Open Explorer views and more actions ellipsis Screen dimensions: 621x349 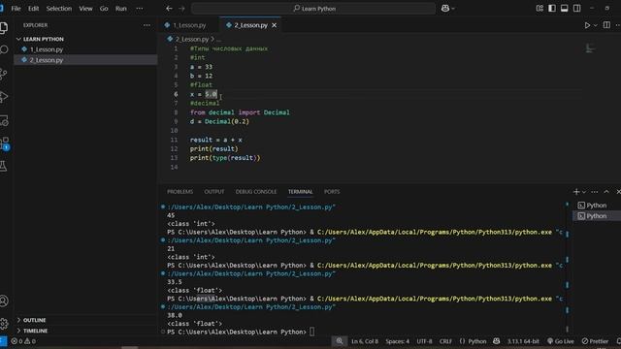147,25
